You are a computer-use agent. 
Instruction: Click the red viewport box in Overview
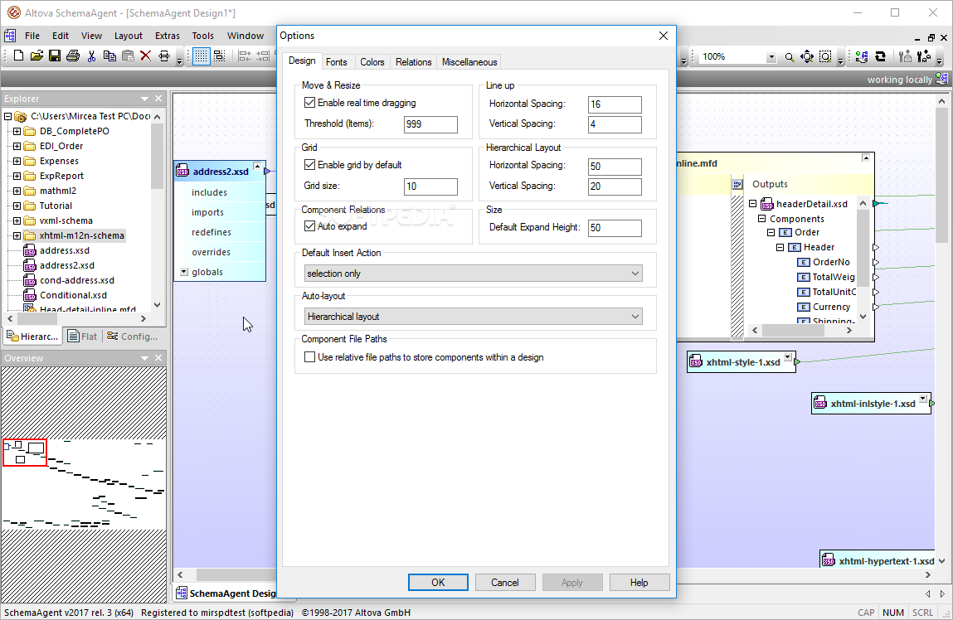(x=24, y=453)
